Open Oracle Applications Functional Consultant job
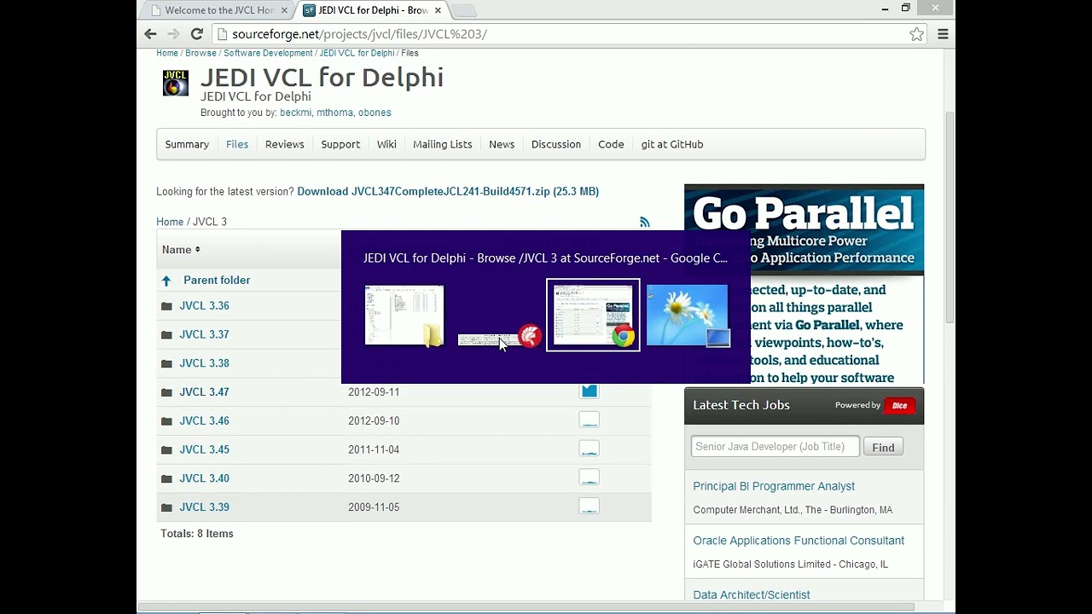This screenshot has width=1092, height=614. (799, 541)
